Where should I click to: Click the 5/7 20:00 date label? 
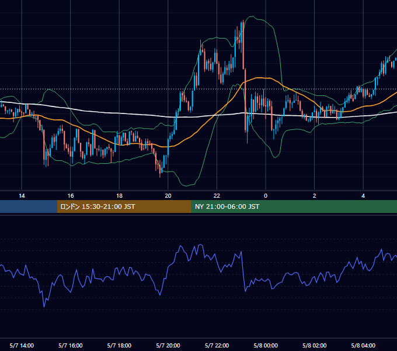(x=168, y=345)
